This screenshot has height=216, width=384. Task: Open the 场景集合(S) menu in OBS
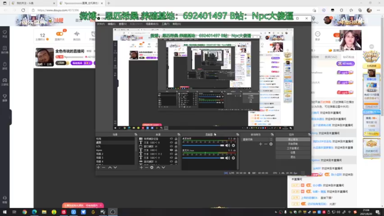coord(152,24)
